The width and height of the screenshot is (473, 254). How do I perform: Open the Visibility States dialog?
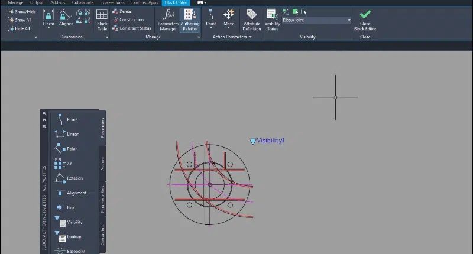(x=272, y=20)
